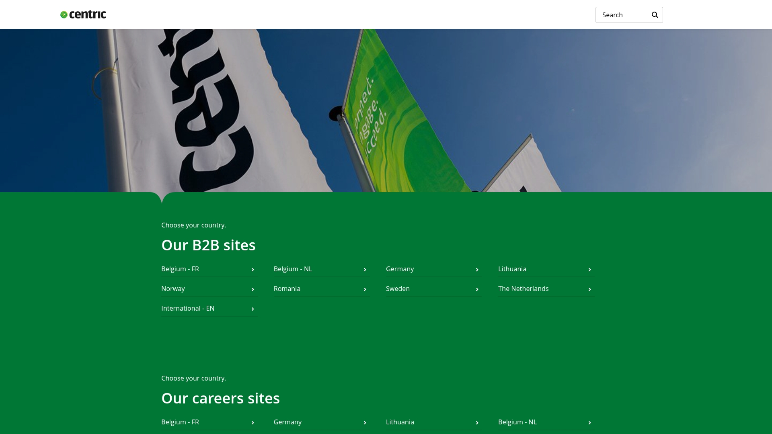Click the arrow next to Norway
The height and width of the screenshot is (434, 772).
(253, 289)
